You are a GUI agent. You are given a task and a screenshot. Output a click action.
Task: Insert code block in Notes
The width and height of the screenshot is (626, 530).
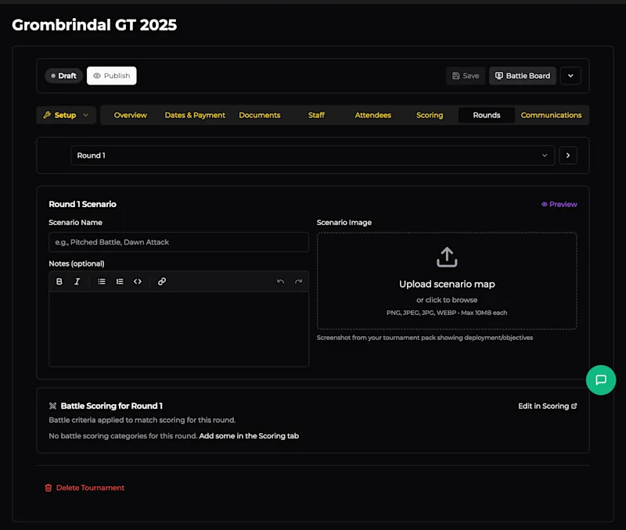tap(138, 281)
